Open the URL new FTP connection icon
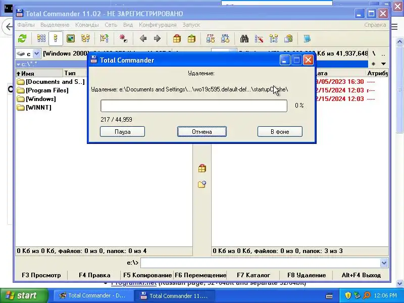 point(225,39)
